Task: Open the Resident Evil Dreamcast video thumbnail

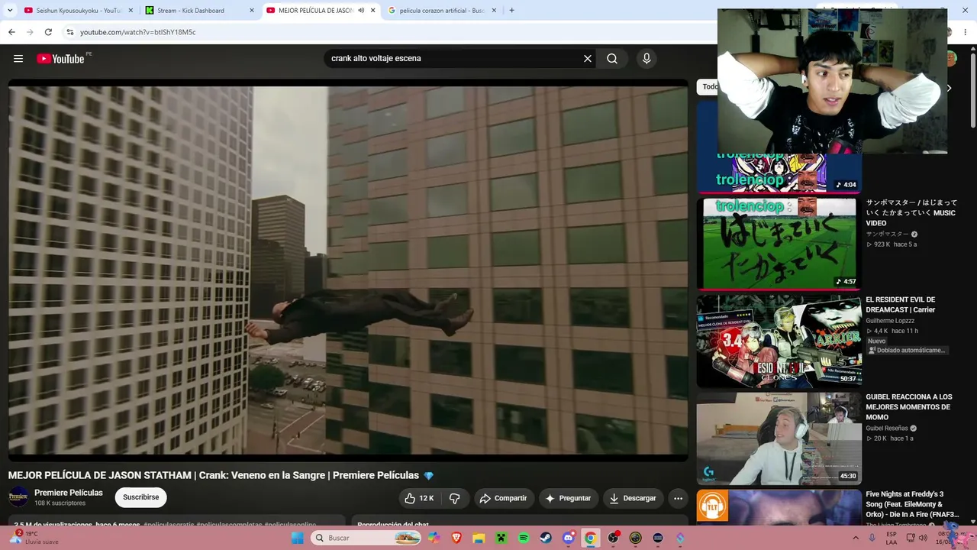Action: point(779,341)
